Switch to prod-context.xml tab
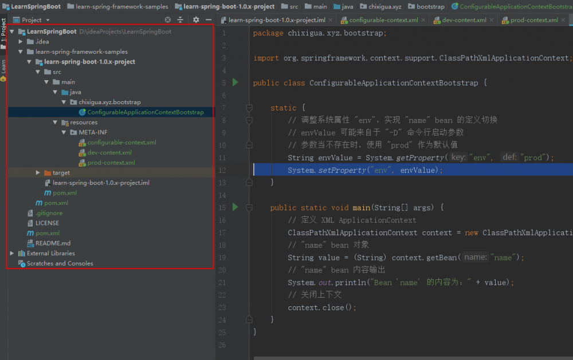The height and width of the screenshot is (360, 573). point(533,20)
